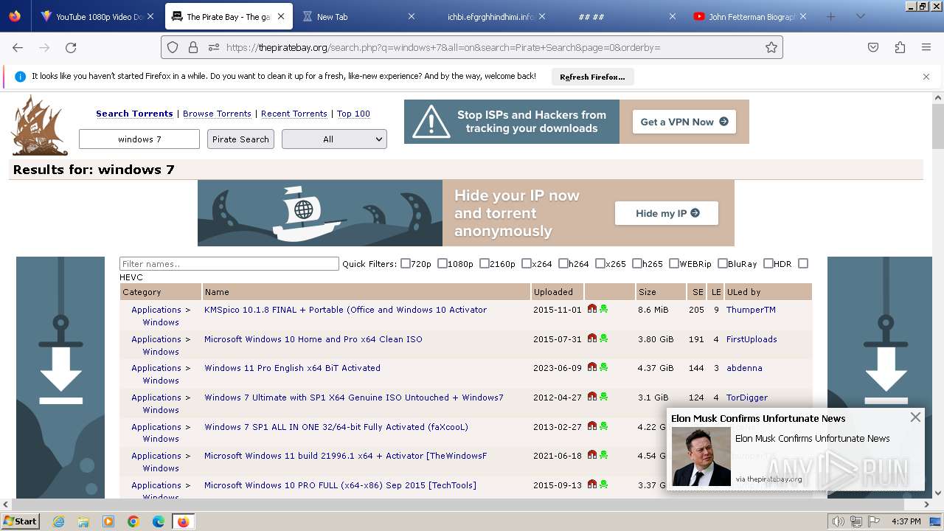Open the Extensions puzzle icon

tap(900, 47)
